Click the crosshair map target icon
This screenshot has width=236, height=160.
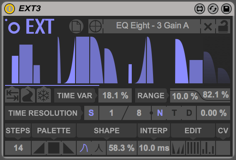(x=95, y=26)
